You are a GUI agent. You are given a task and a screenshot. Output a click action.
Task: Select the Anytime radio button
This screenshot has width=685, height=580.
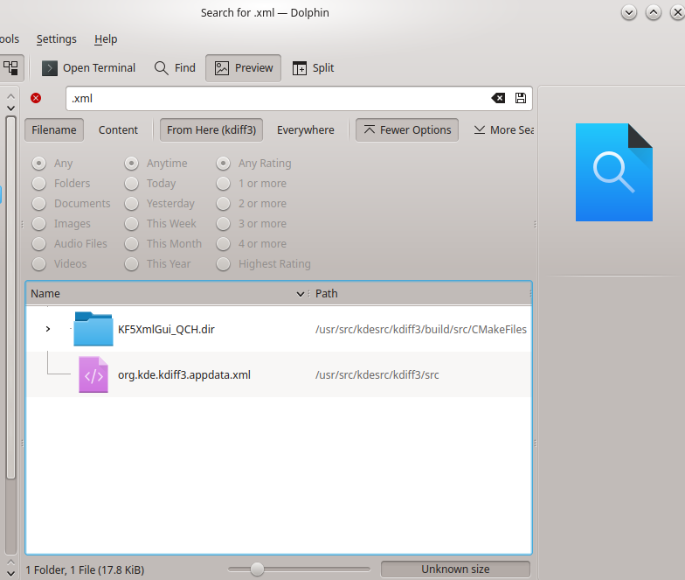pos(131,163)
